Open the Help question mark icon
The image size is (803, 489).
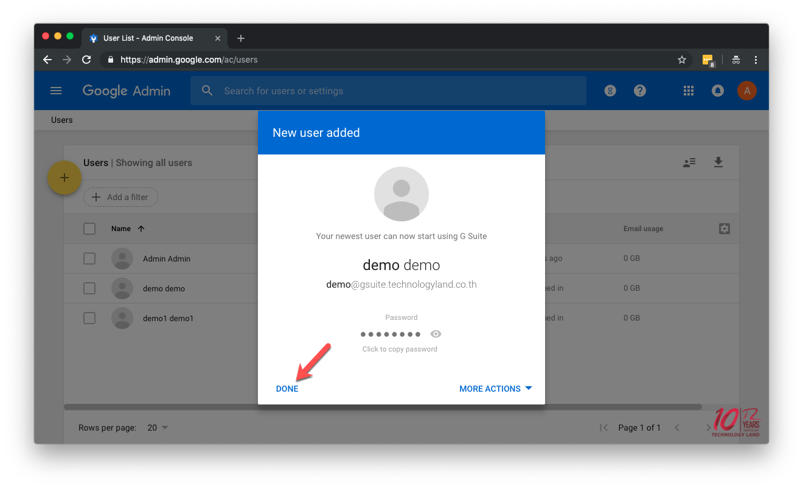[x=640, y=91]
